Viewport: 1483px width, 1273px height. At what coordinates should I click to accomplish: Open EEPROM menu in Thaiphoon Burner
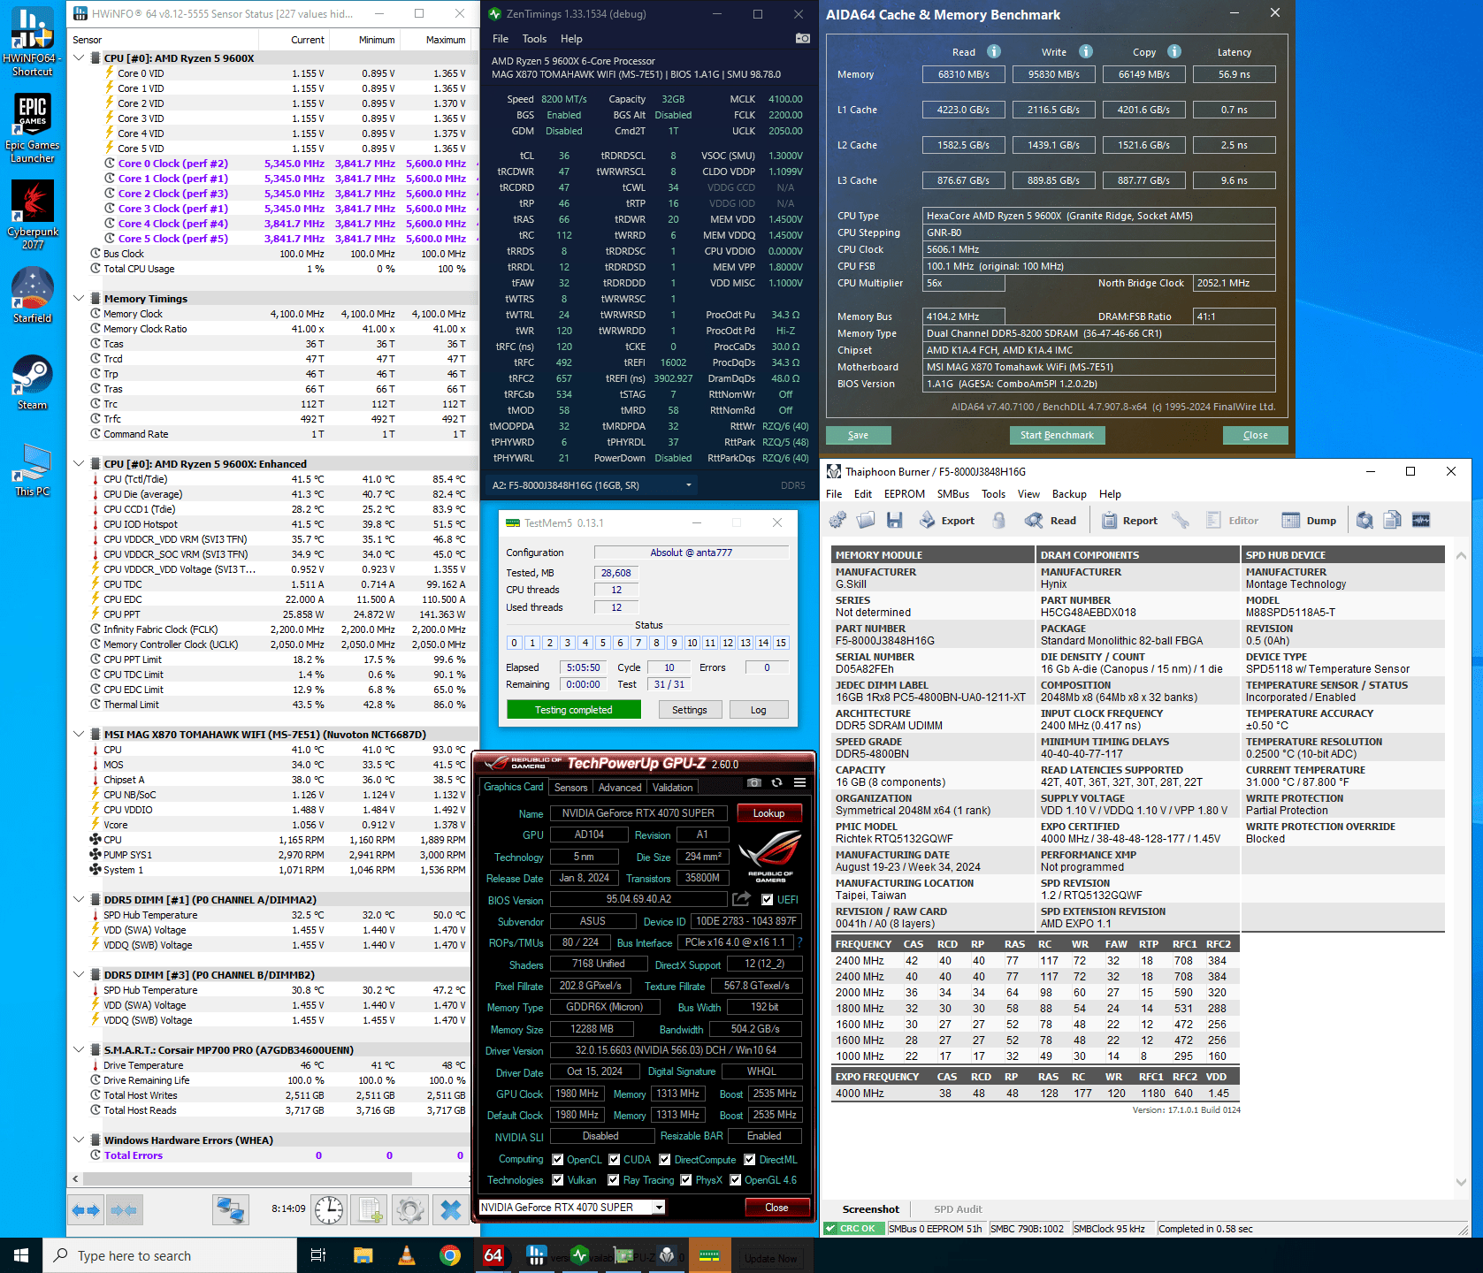905,494
